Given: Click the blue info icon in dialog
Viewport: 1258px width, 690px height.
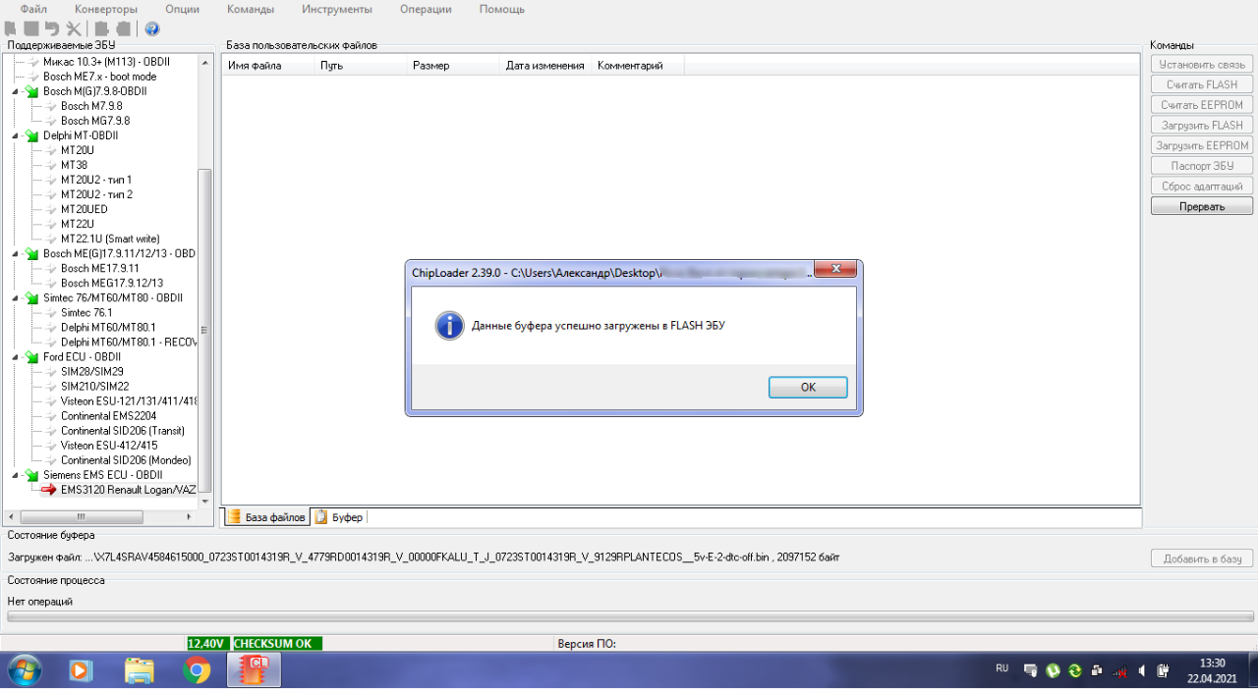Looking at the screenshot, I should [449, 327].
